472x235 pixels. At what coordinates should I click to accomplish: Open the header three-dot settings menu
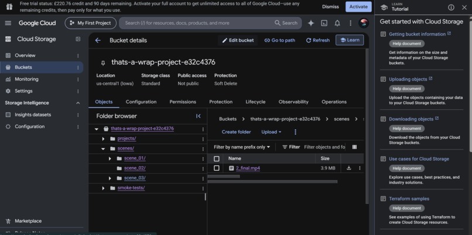pyautogui.click(x=350, y=23)
